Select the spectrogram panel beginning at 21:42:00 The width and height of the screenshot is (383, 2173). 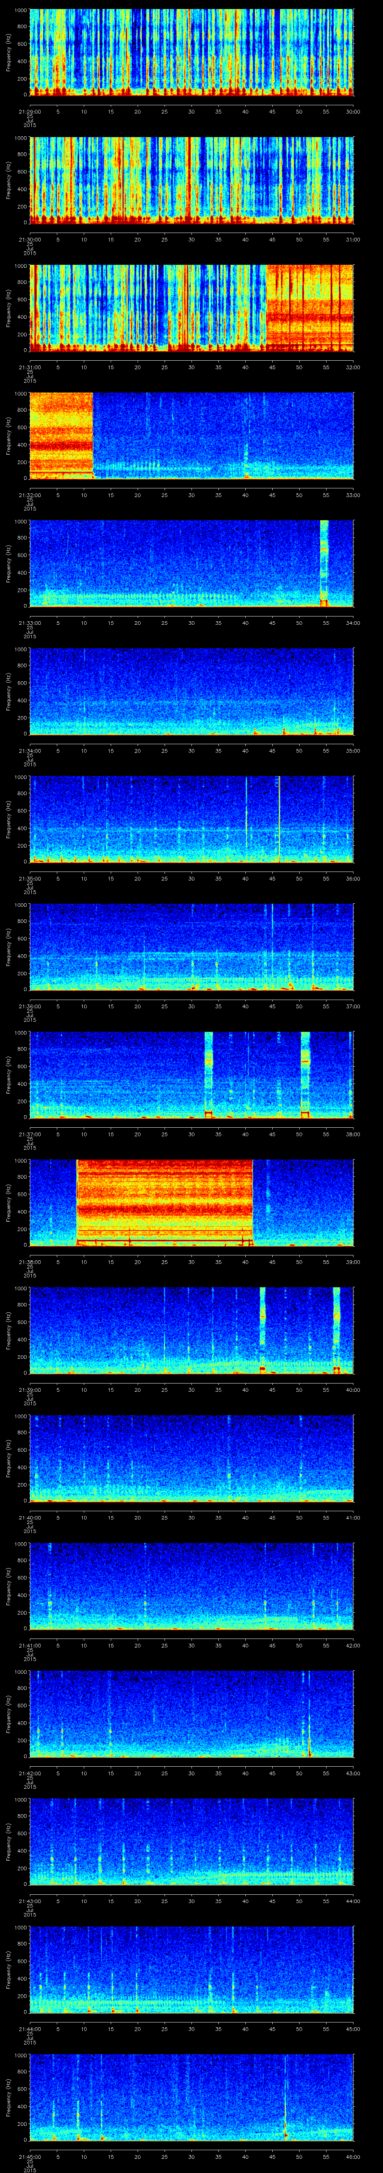192,1714
